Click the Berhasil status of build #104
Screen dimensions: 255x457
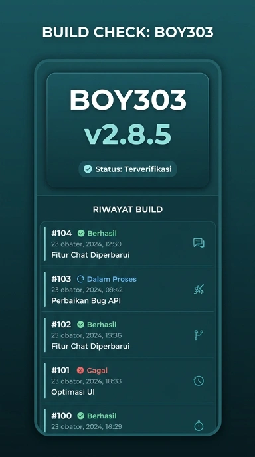tap(102, 233)
